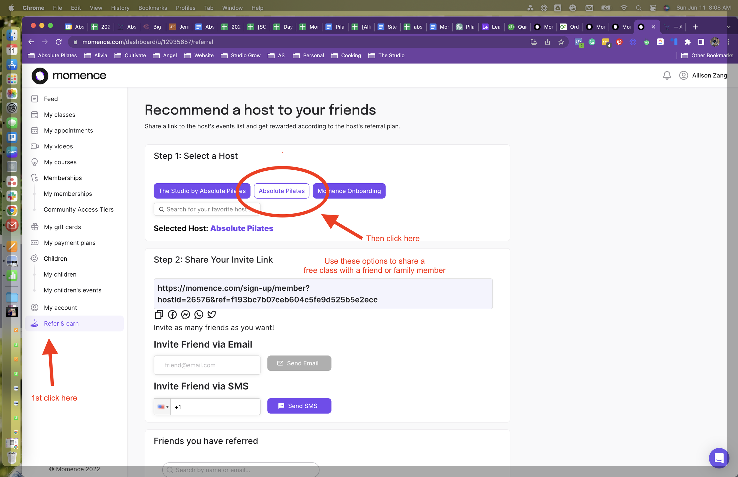Open Chrome Bookmarks menu
The image size is (738, 477).
coord(152,8)
